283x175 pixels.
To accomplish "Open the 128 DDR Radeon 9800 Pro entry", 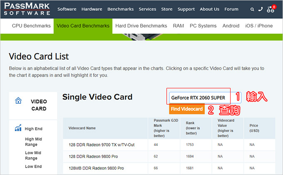I will [93, 156].
